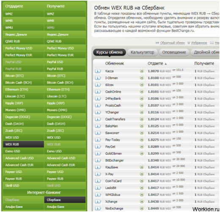
Task: Open info icon for BitExchanger
Action: point(98,160)
